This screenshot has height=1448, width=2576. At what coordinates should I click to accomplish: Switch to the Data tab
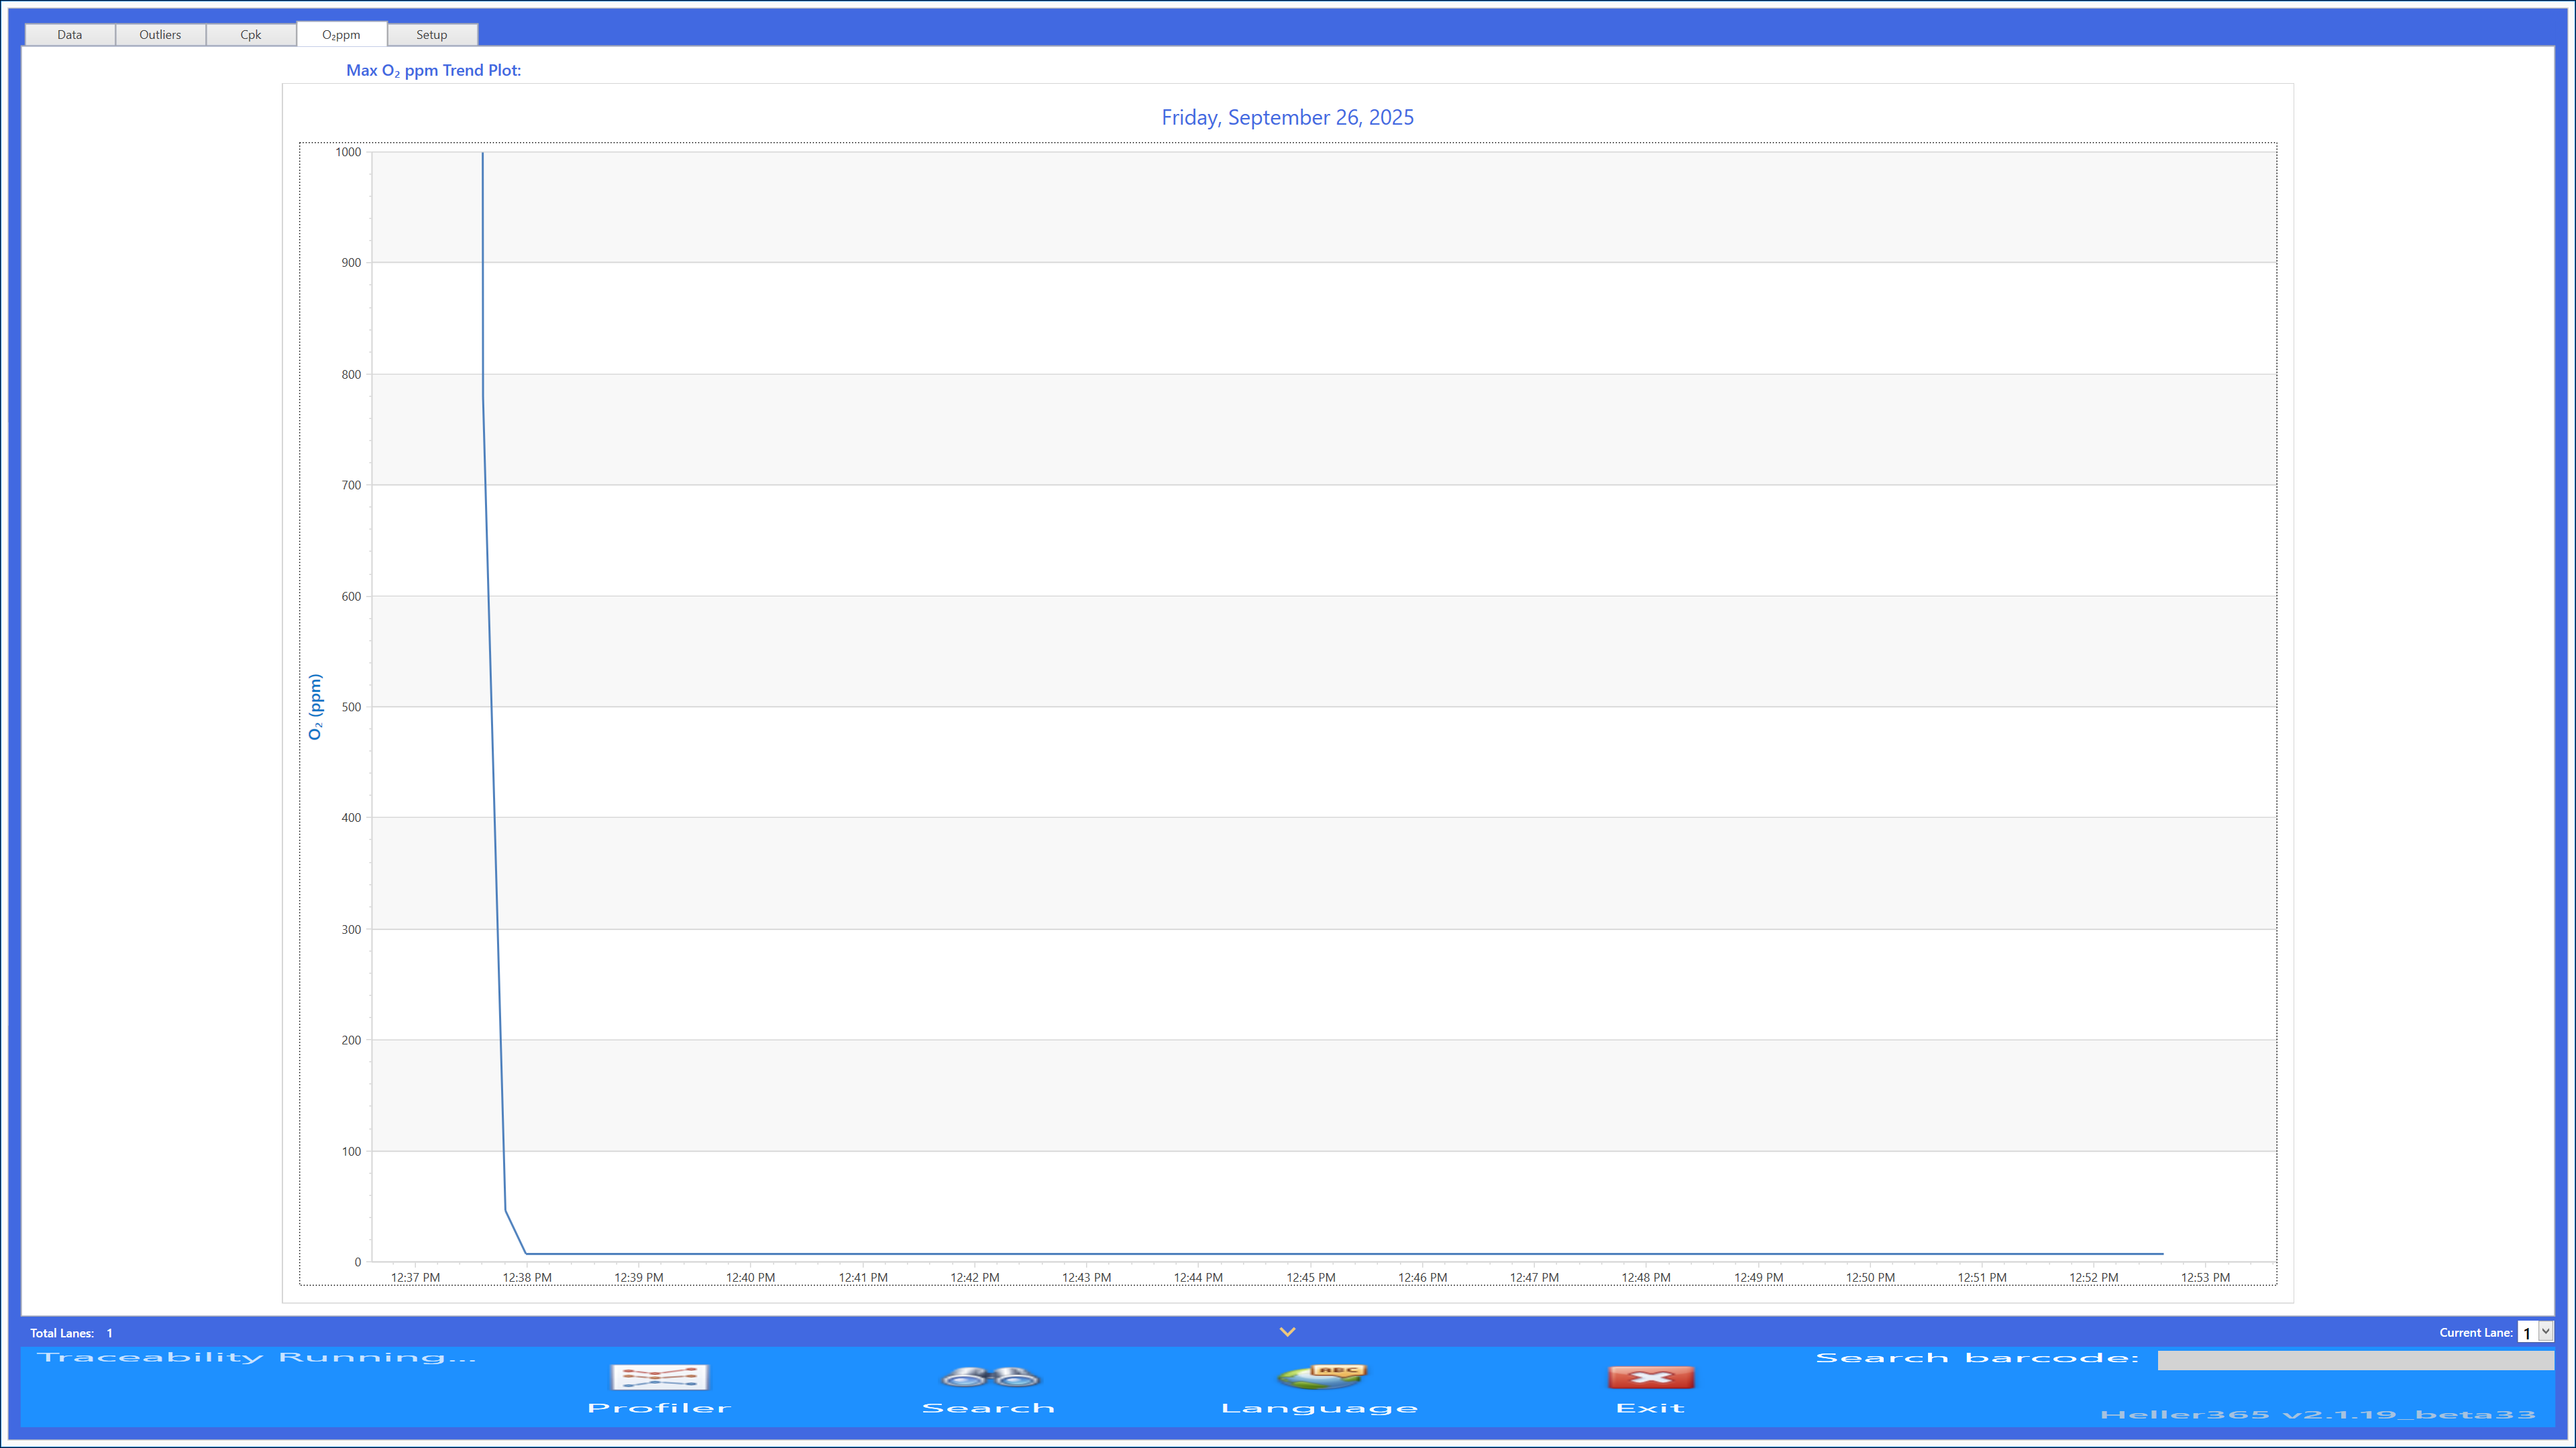pos(70,34)
